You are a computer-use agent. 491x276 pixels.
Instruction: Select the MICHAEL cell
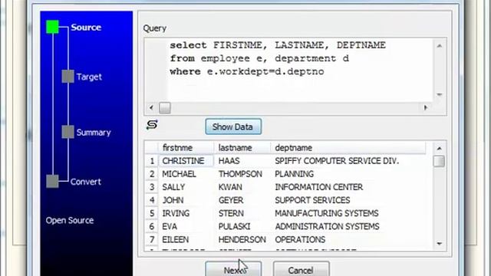click(186, 174)
